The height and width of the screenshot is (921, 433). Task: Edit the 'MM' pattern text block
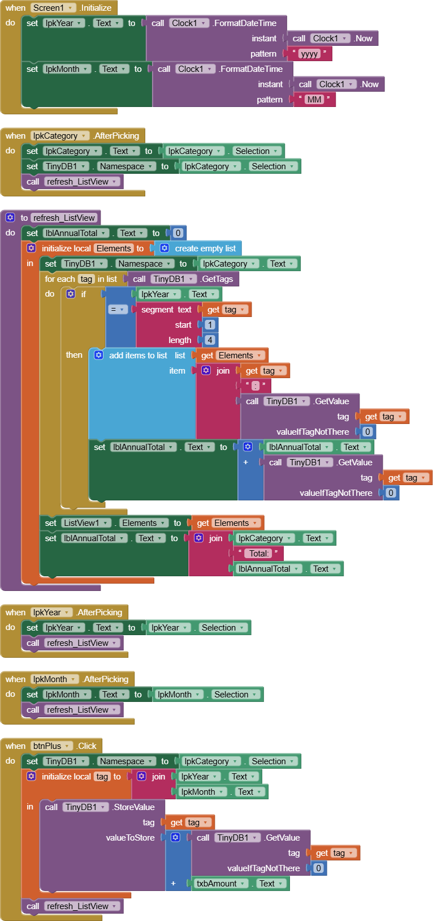click(x=314, y=100)
